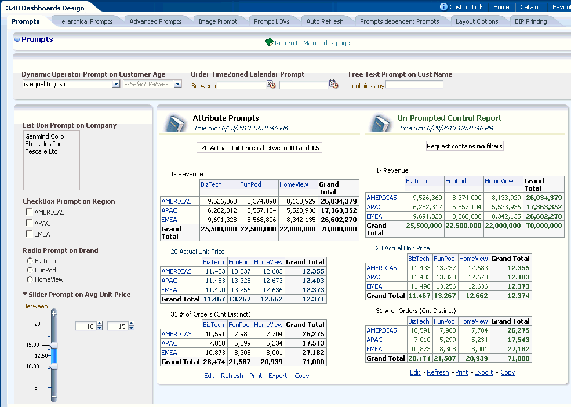Click the green arrow Return to Main Index icon
This screenshot has width=571, height=407.
(268, 42)
